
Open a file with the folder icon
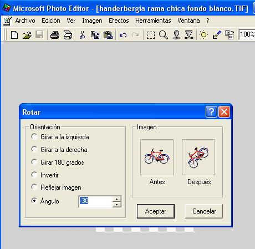(x=27, y=35)
